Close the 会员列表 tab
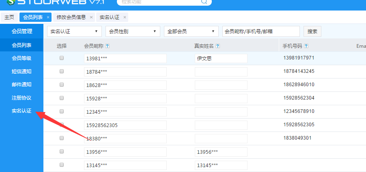Viewport: 366px width, 172px height. tap(48, 17)
